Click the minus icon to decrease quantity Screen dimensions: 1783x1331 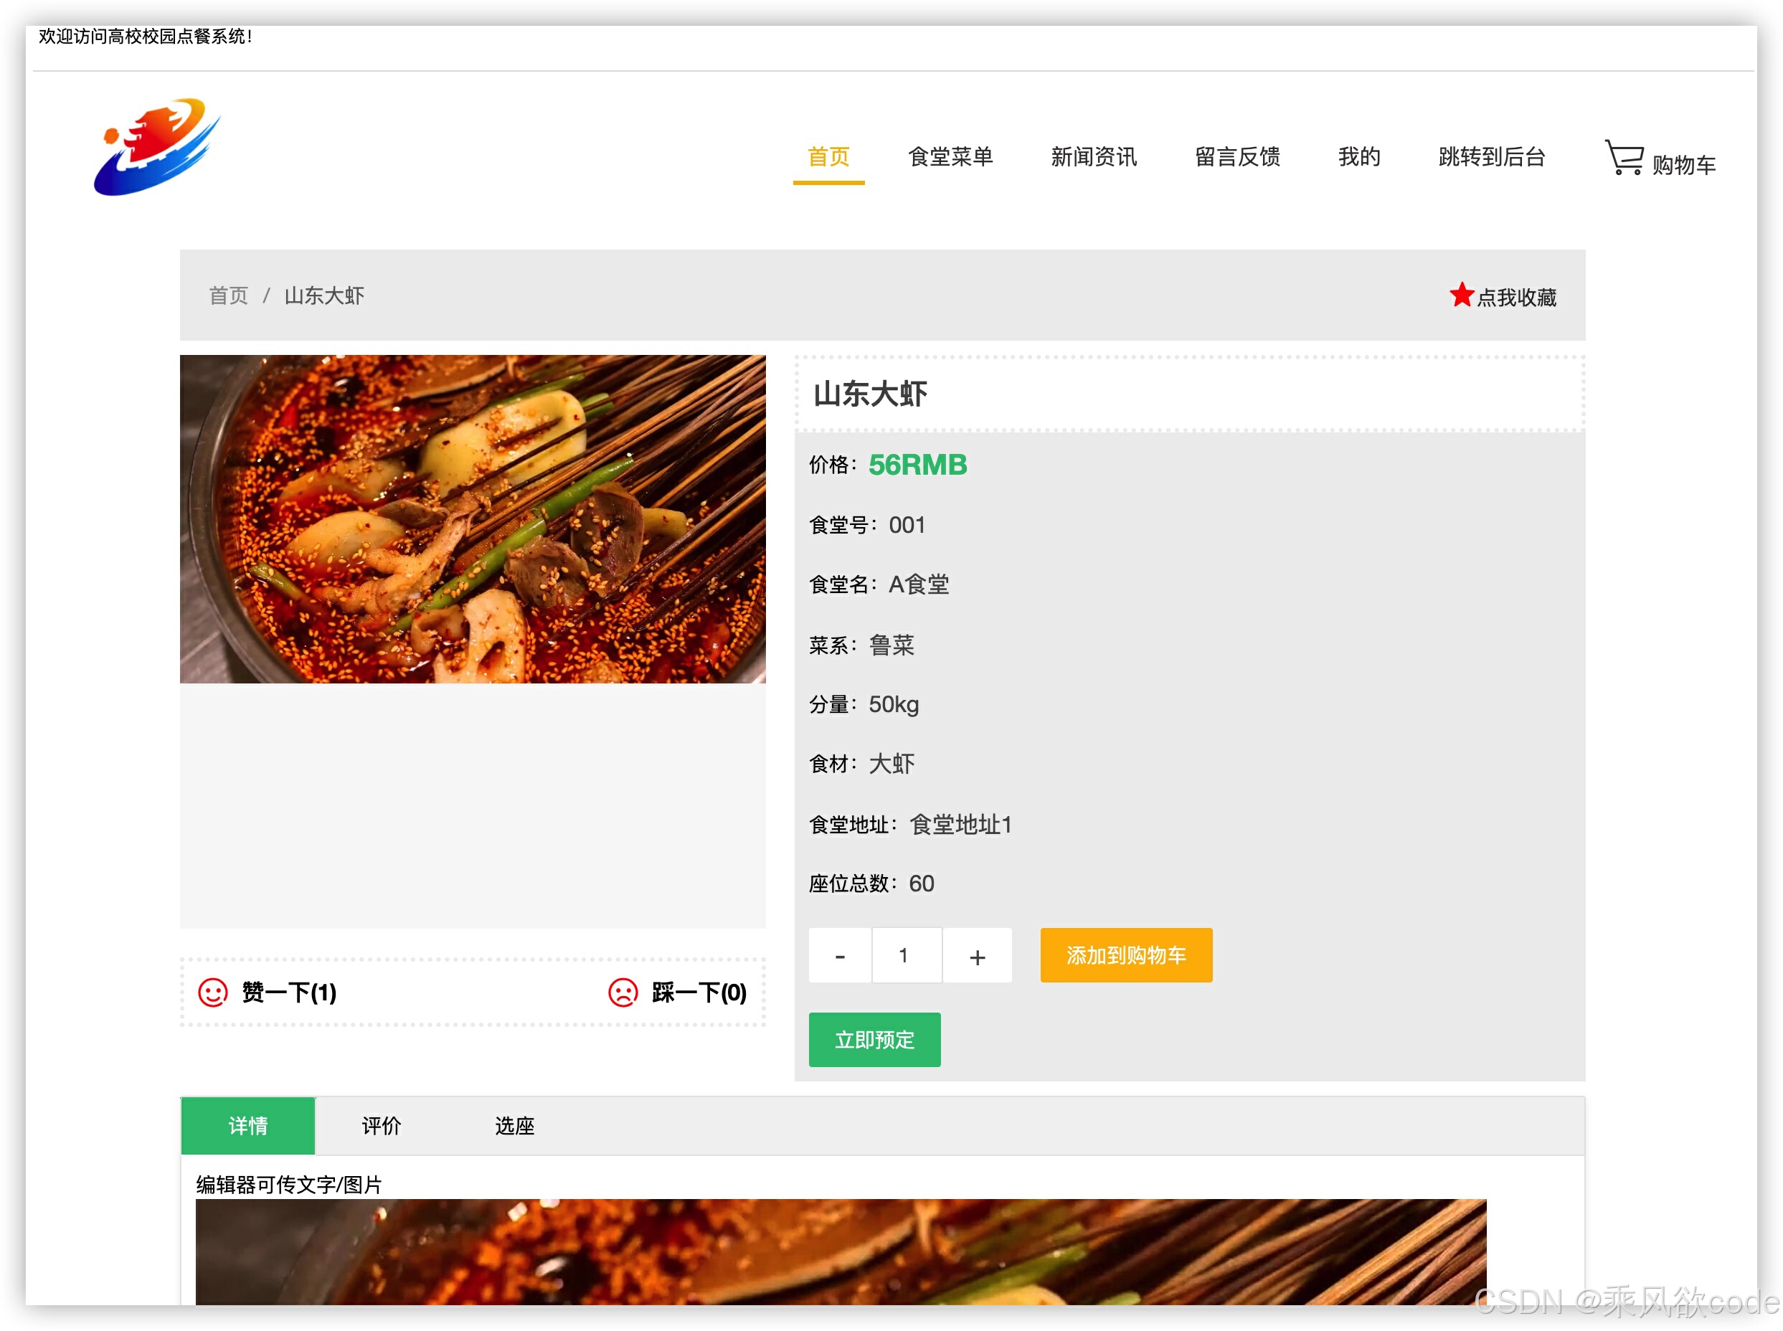[840, 955]
